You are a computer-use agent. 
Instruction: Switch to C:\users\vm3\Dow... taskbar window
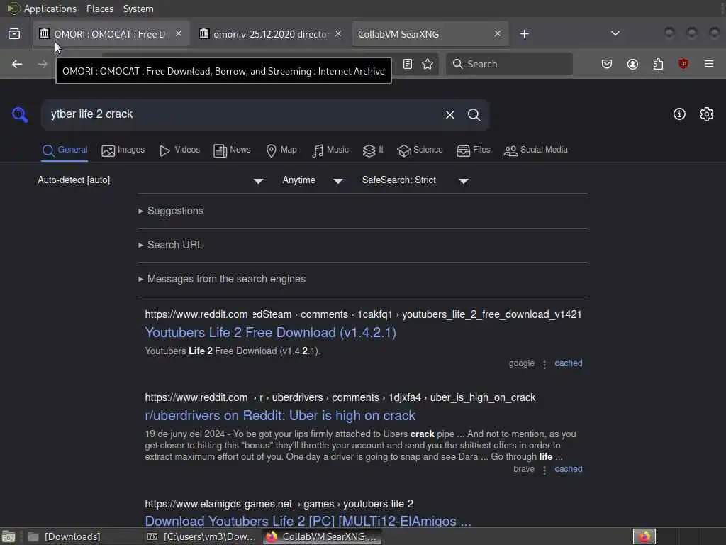[202, 536]
